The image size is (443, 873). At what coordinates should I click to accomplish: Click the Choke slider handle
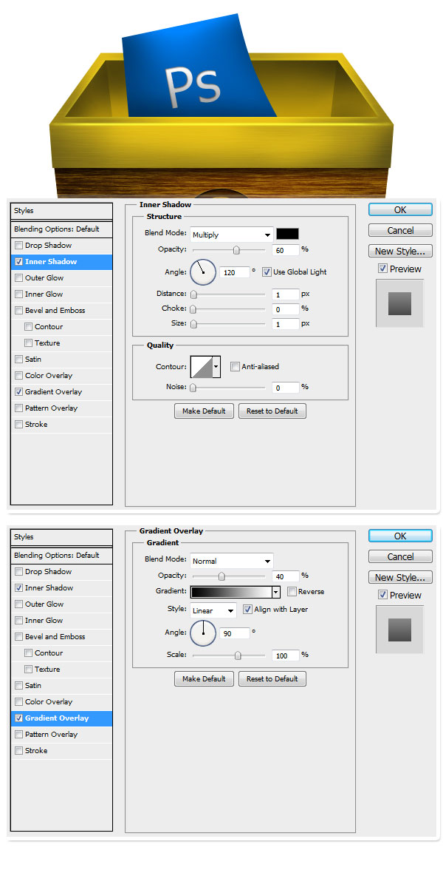point(193,309)
